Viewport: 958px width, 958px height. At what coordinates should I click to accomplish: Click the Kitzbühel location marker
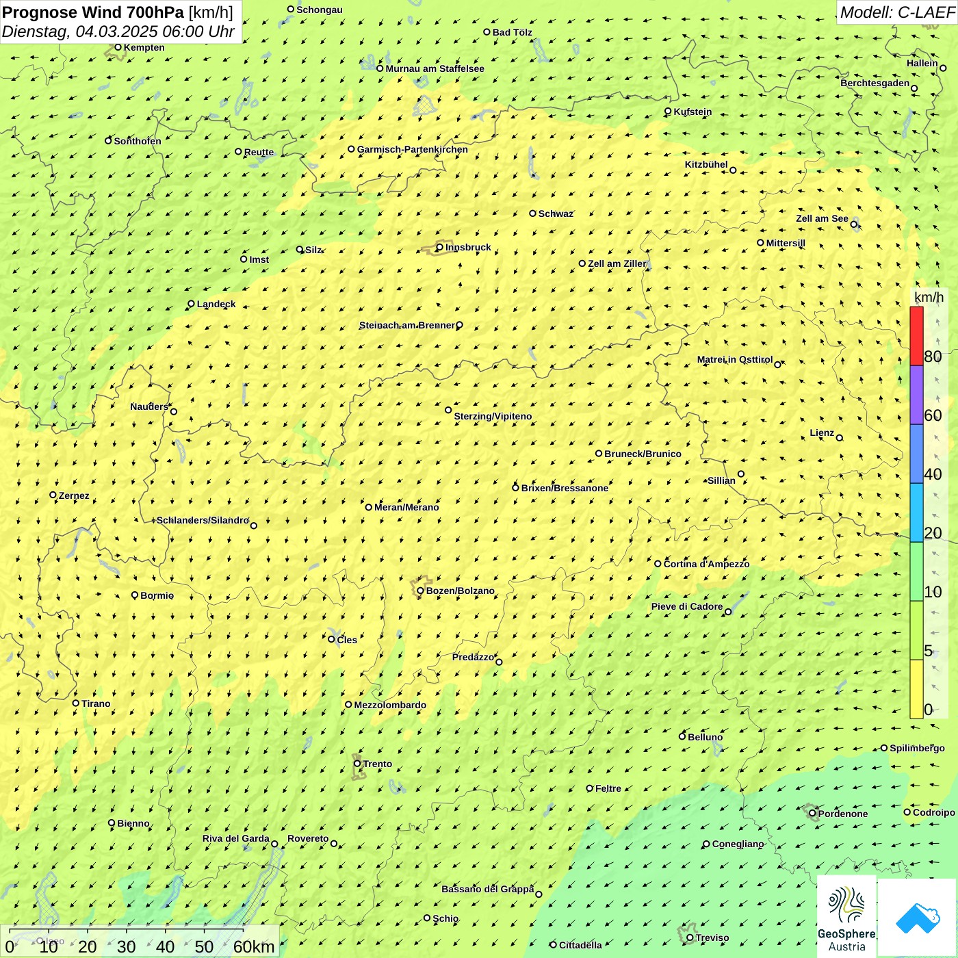click(x=733, y=170)
